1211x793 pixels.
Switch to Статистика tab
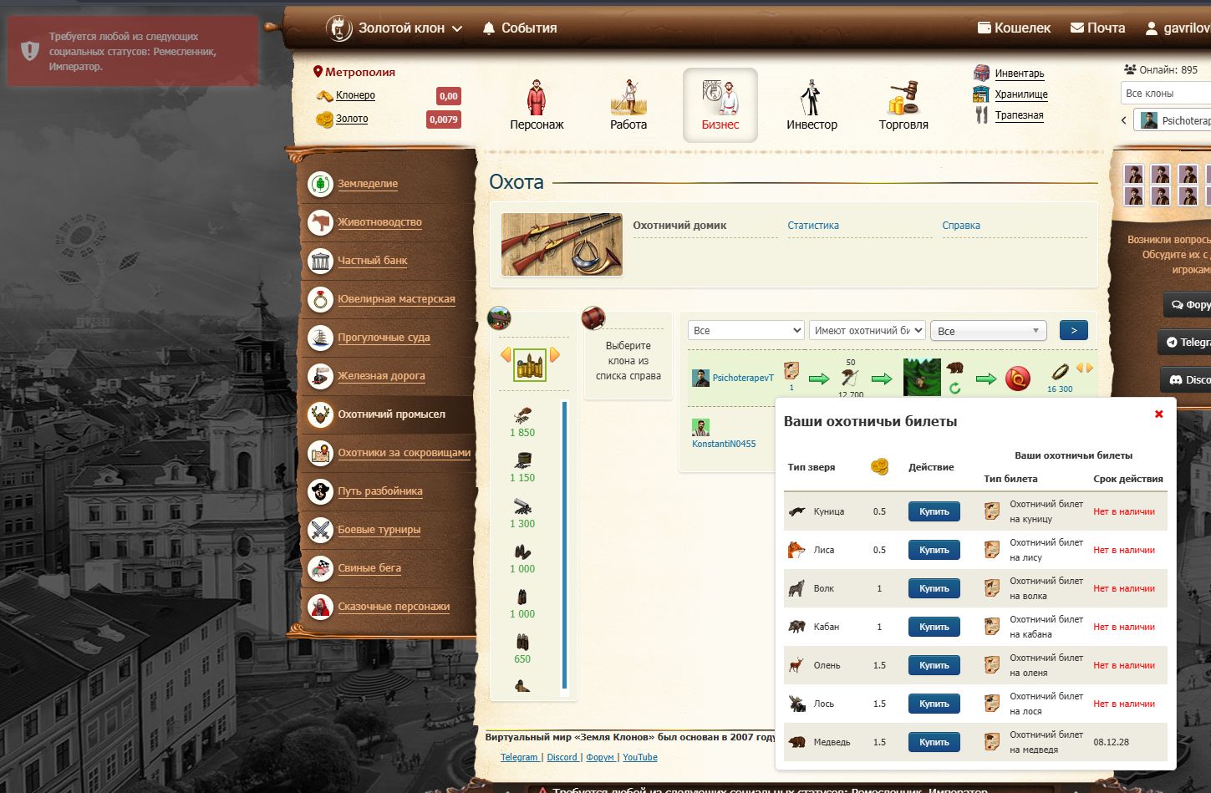pos(812,226)
